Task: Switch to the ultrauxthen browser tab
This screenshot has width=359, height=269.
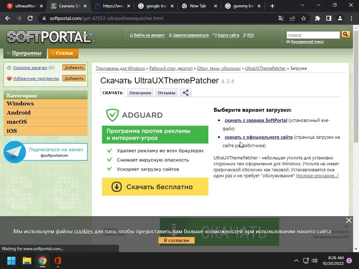Action: point(25,6)
